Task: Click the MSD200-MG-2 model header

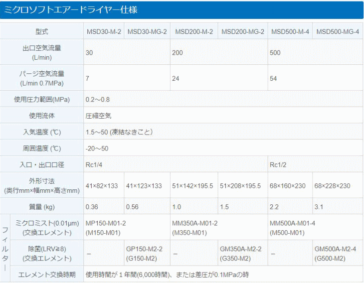Action: pyautogui.click(x=243, y=32)
